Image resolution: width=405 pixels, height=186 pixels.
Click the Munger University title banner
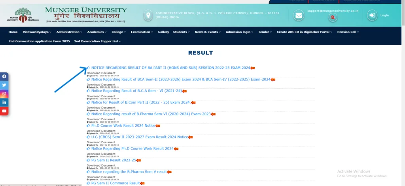[85, 15]
